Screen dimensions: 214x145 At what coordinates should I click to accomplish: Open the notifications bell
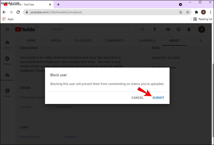click(189, 29)
